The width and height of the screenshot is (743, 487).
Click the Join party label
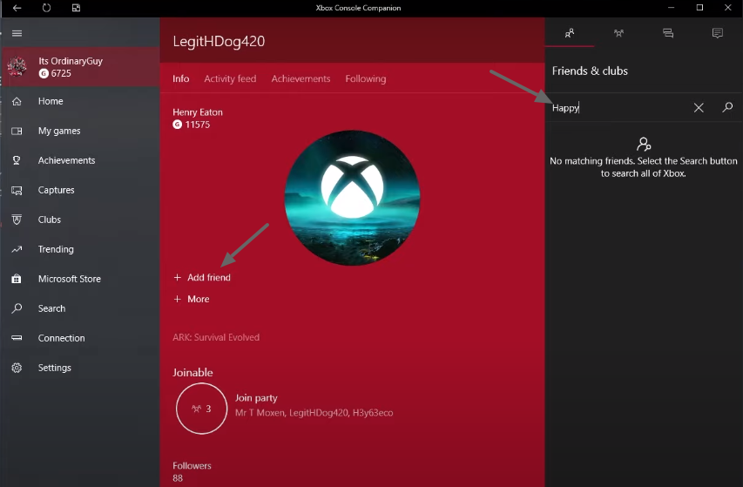(x=256, y=398)
